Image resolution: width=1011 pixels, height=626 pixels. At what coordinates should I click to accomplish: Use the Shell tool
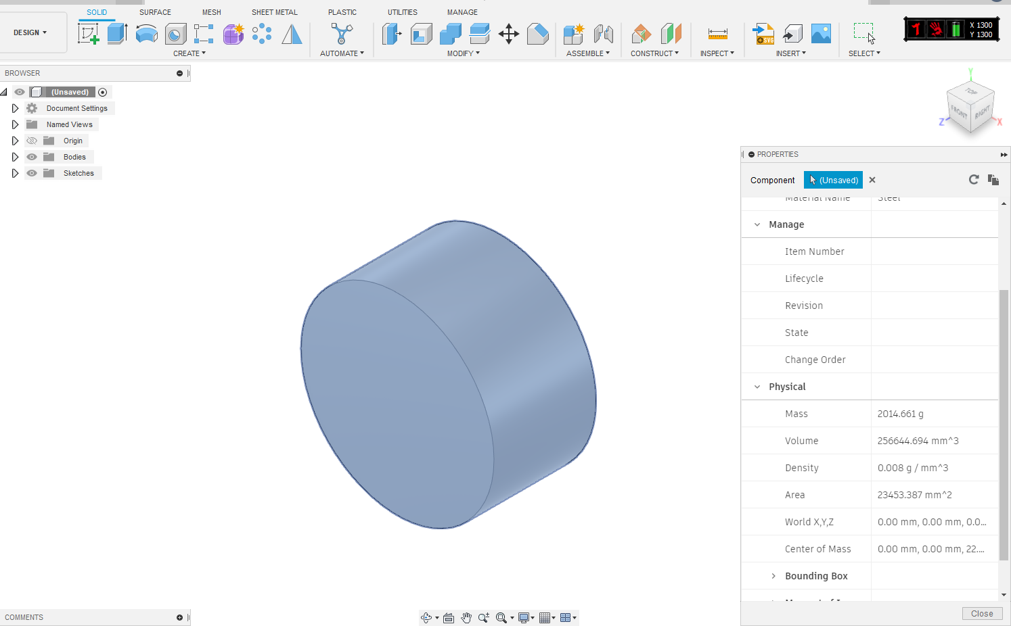tap(421, 33)
